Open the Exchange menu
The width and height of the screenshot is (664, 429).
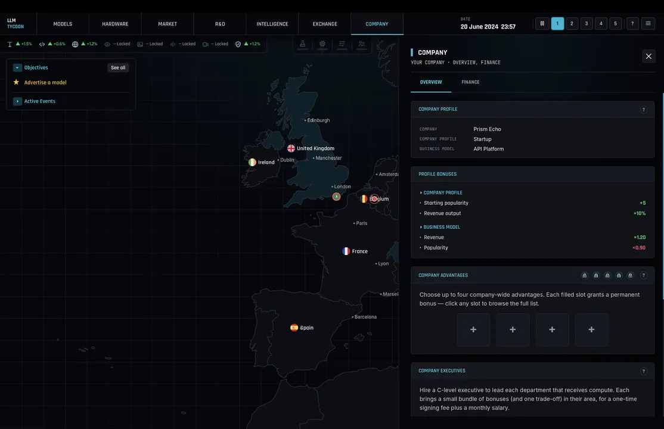325,24
